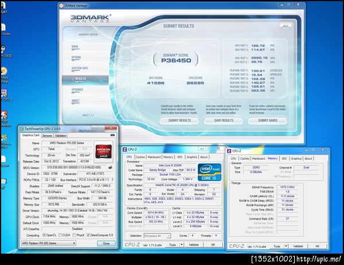
Task: Select Graphics tab in Memory CPU-Z window
Action: 296,159
